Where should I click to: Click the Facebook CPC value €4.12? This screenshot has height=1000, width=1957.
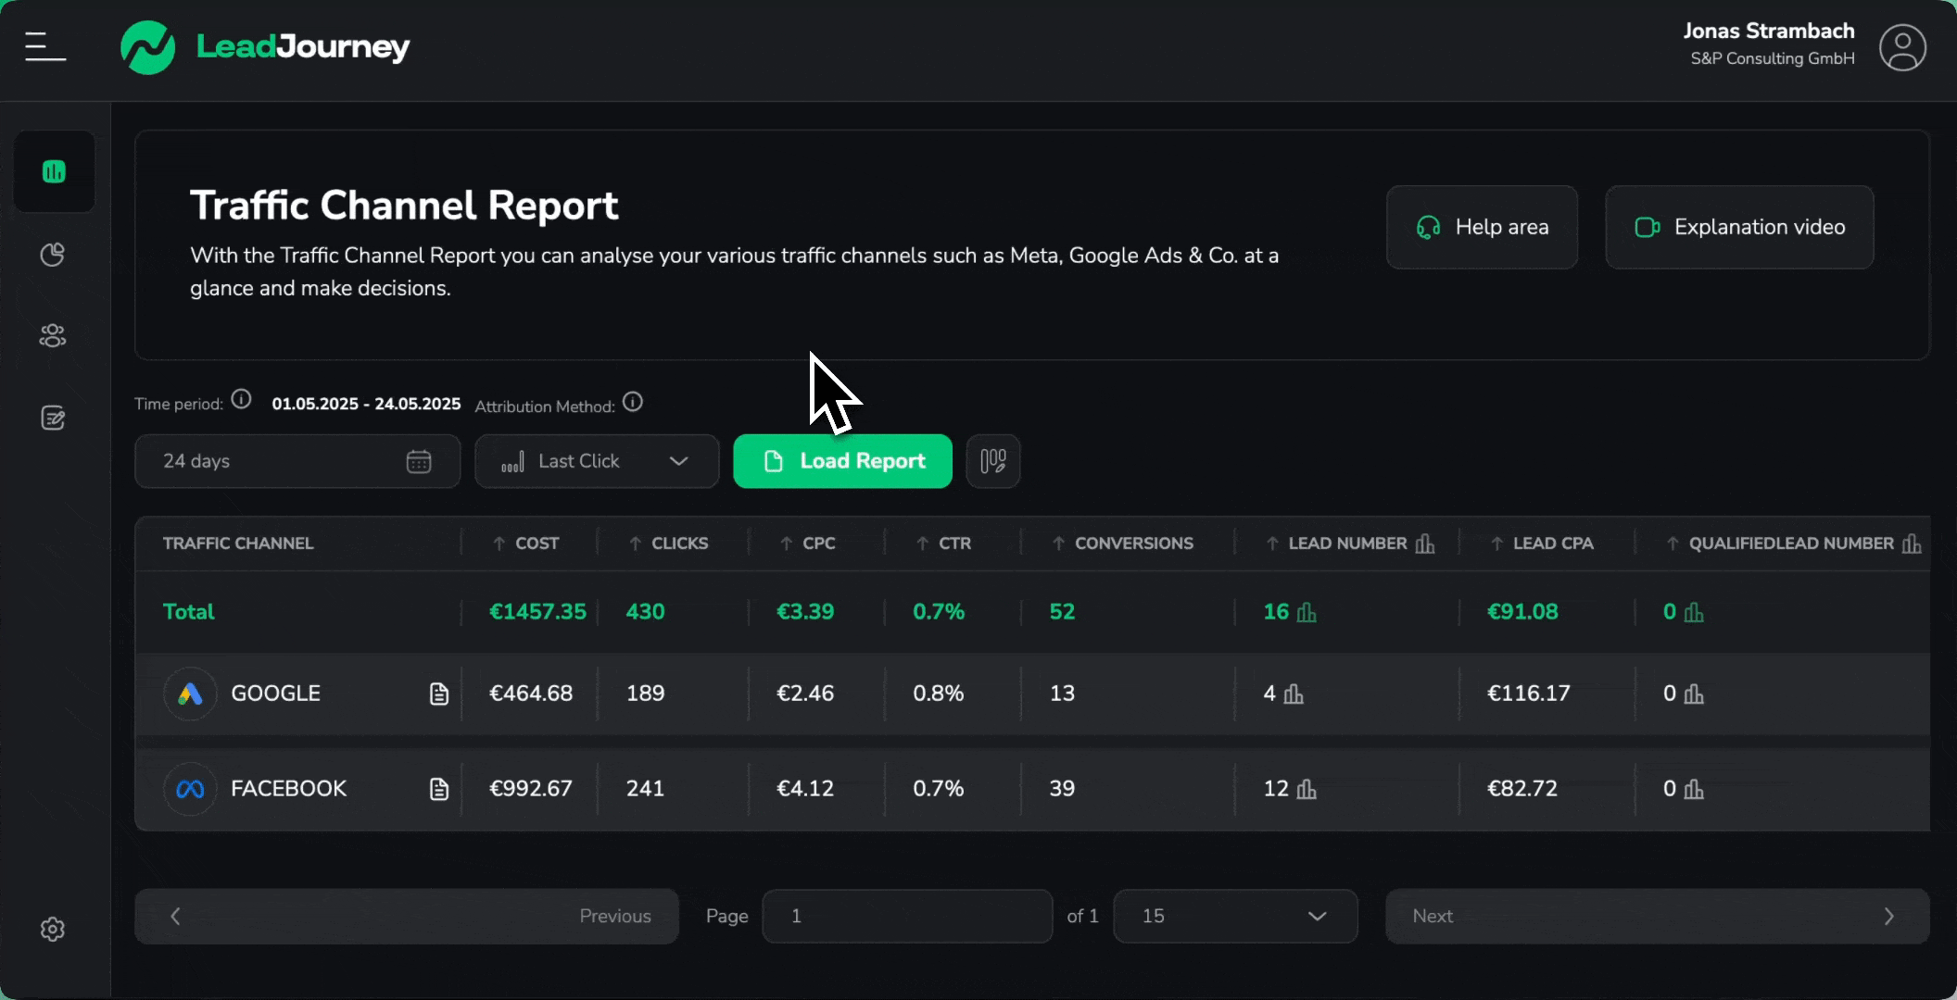pyautogui.click(x=805, y=789)
